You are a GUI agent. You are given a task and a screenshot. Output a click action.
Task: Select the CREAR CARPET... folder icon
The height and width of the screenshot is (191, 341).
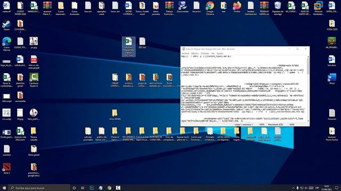tap(115, 80)
